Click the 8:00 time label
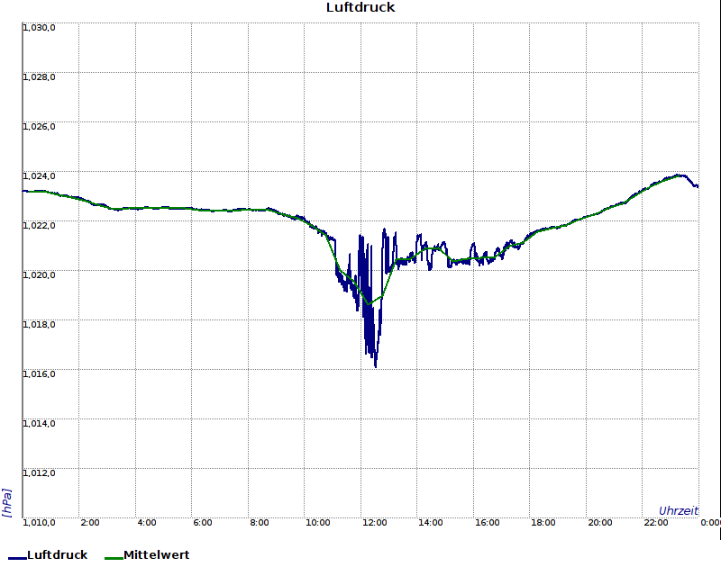 tap(260, 523)
